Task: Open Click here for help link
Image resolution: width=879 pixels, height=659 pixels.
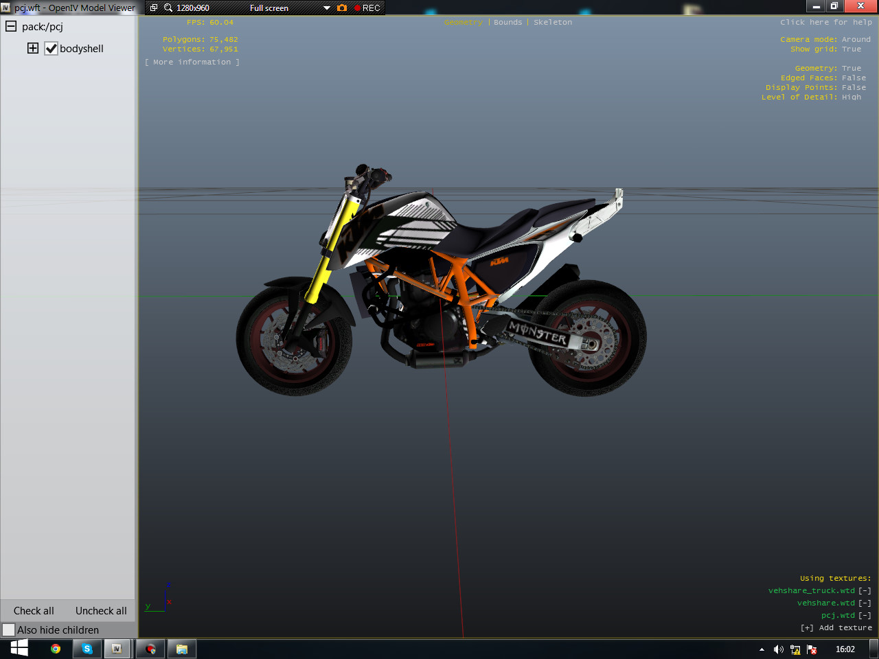Action: coord(826,22)
